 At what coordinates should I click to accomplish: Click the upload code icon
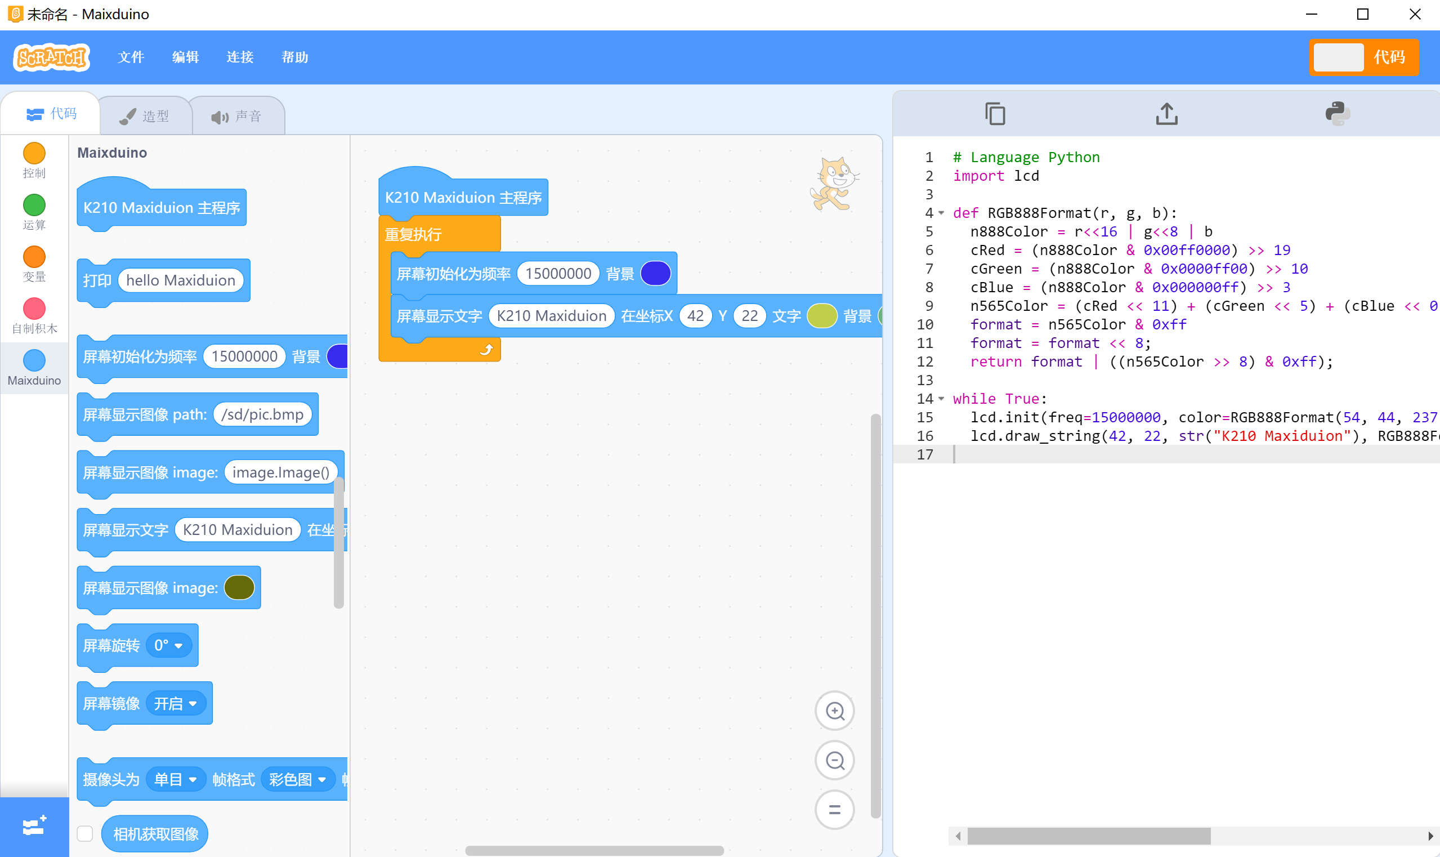(x=1167, y=113)
